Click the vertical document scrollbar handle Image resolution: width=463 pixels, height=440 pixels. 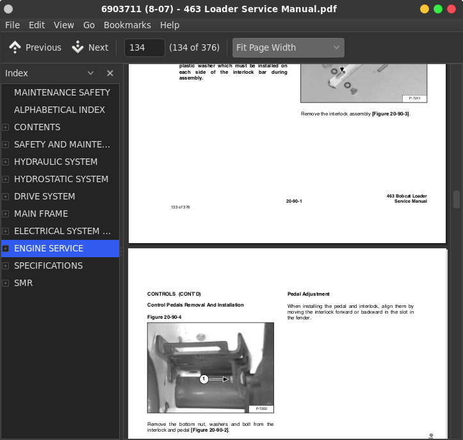click(456, 199)
